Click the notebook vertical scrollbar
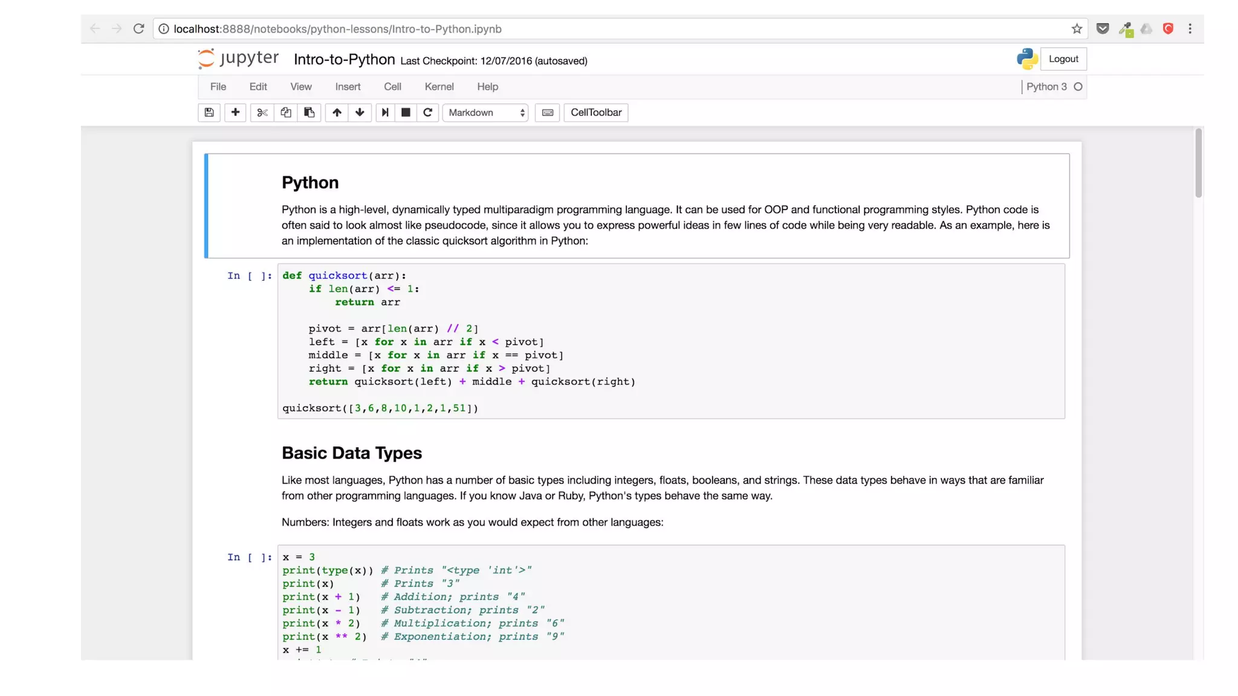This screenshot has width=1238, height=696. (1199, 163)
